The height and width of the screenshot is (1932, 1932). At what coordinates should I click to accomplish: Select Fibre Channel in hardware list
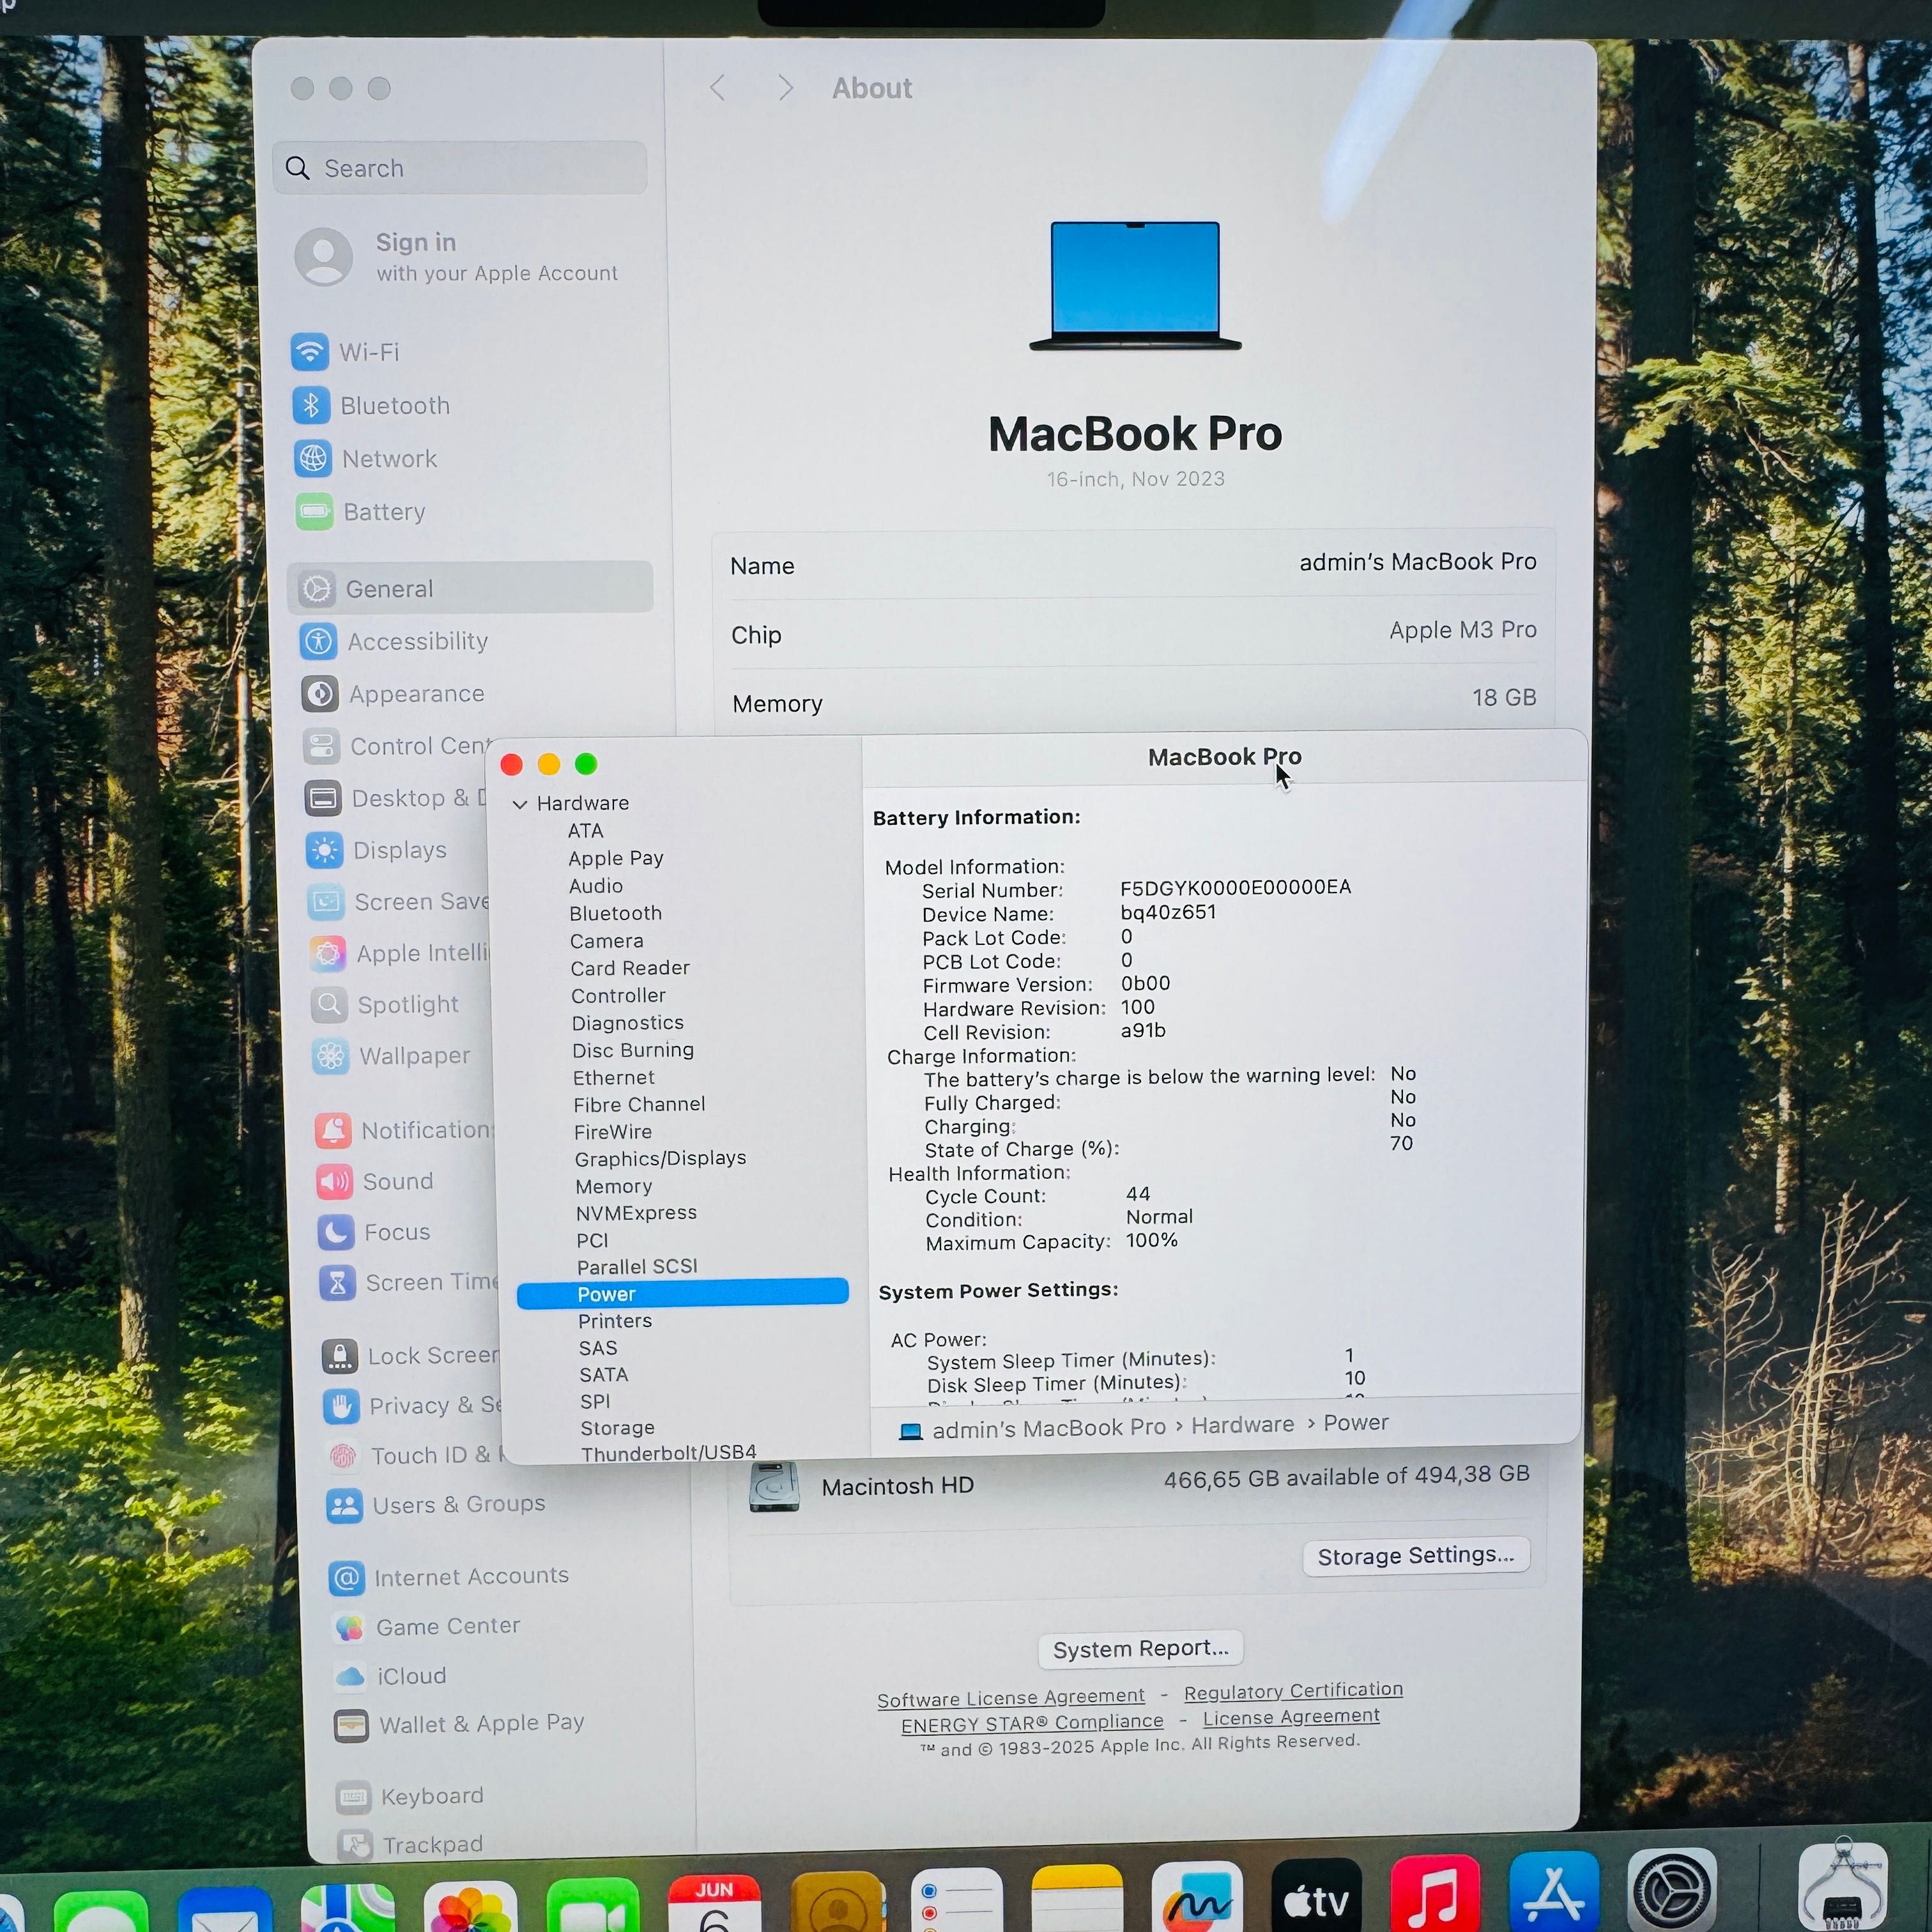click(x=639, y=1104)
